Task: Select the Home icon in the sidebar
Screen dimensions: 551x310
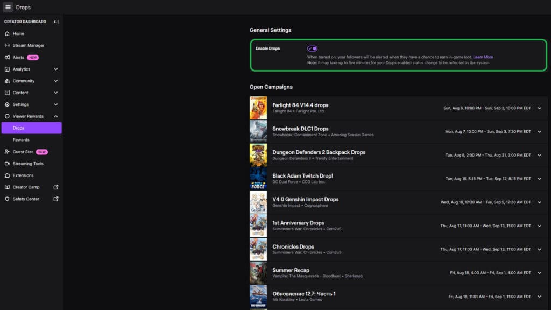Action: pos(6,33)
